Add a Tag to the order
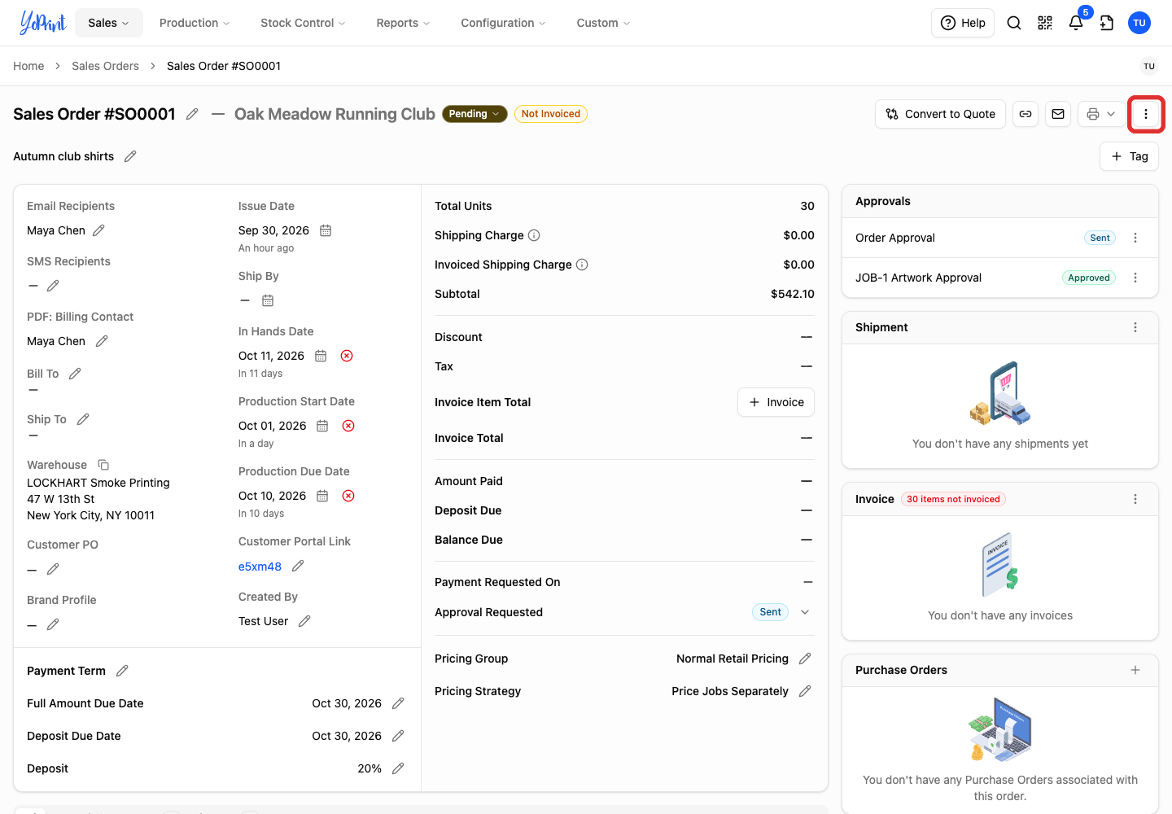Screen dimensions: 1172x814 click(1129, 156)
